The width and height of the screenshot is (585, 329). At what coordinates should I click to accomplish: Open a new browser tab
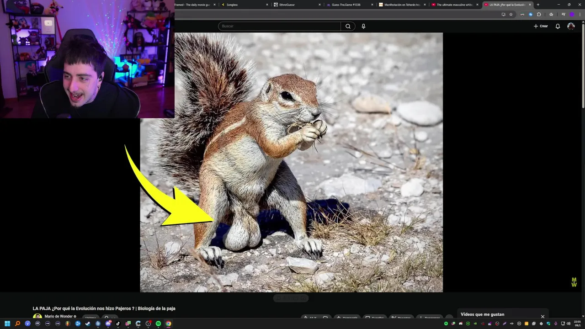pos(538,5)
